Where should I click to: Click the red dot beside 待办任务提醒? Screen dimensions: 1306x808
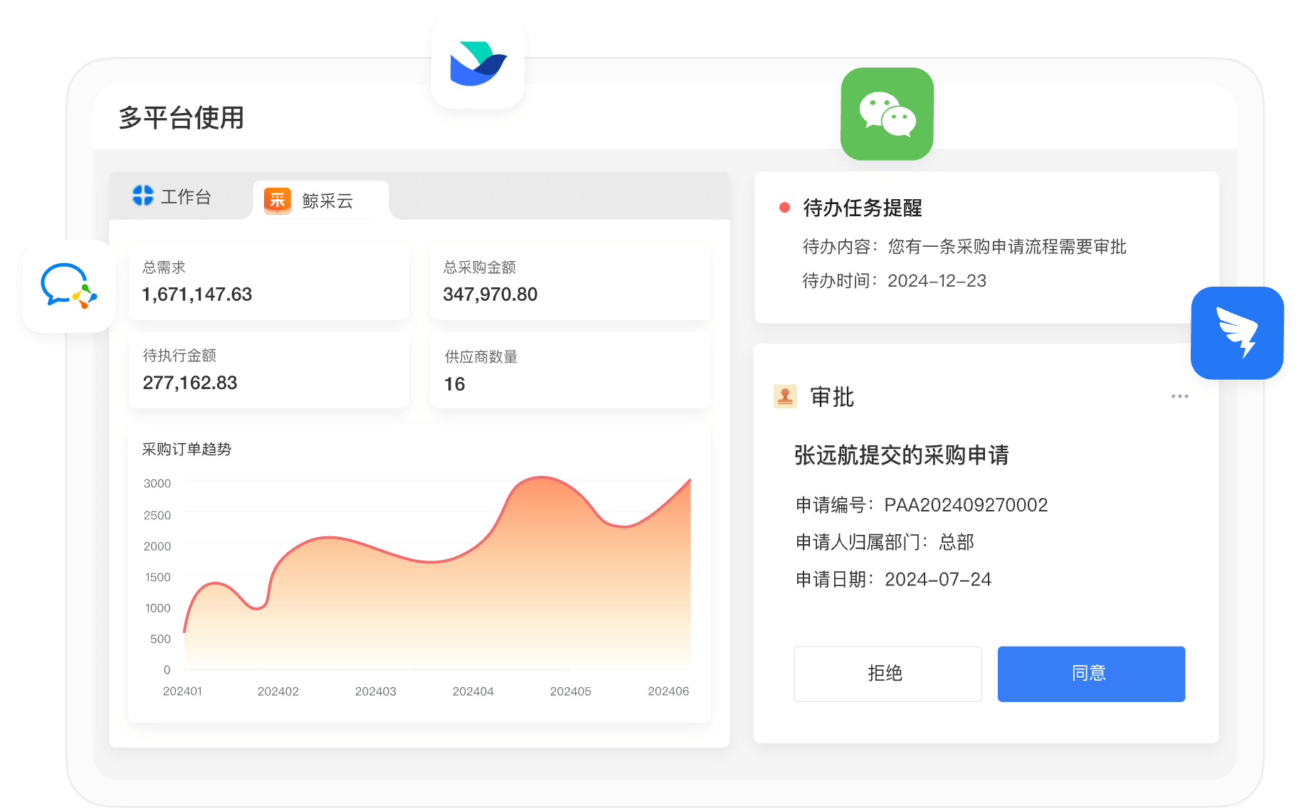point(784,208)
